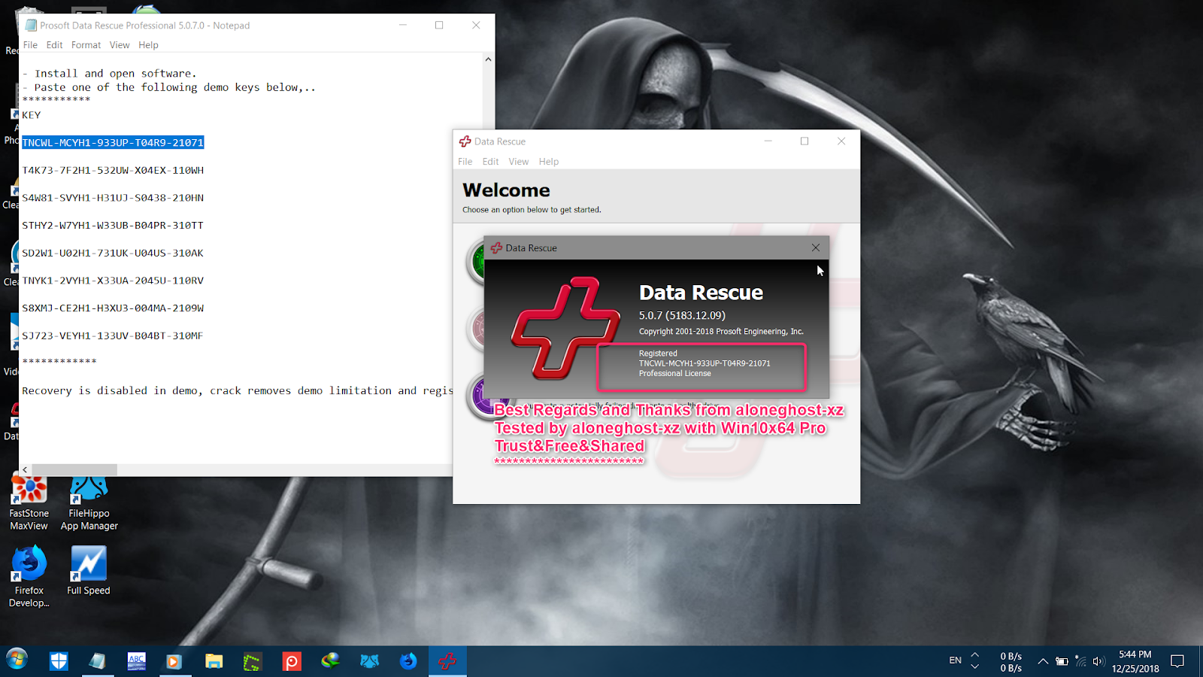Click the 'Professional License' text in about dialog
The image size is (1203, 677).
(675, 374)
